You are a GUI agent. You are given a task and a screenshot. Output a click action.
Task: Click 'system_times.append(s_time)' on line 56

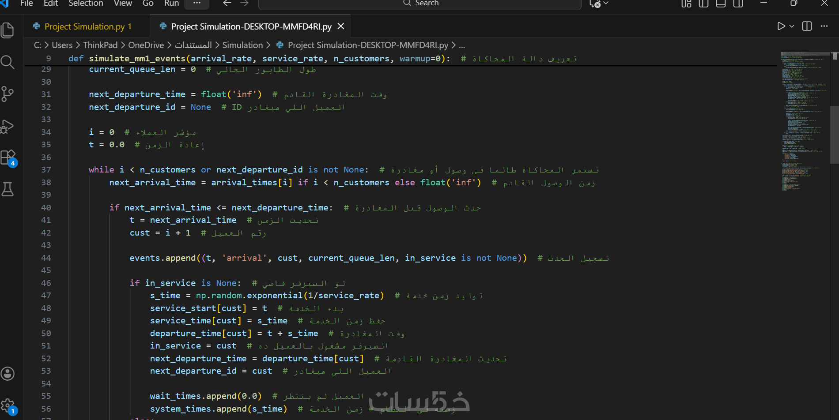(x=219, y=409)
